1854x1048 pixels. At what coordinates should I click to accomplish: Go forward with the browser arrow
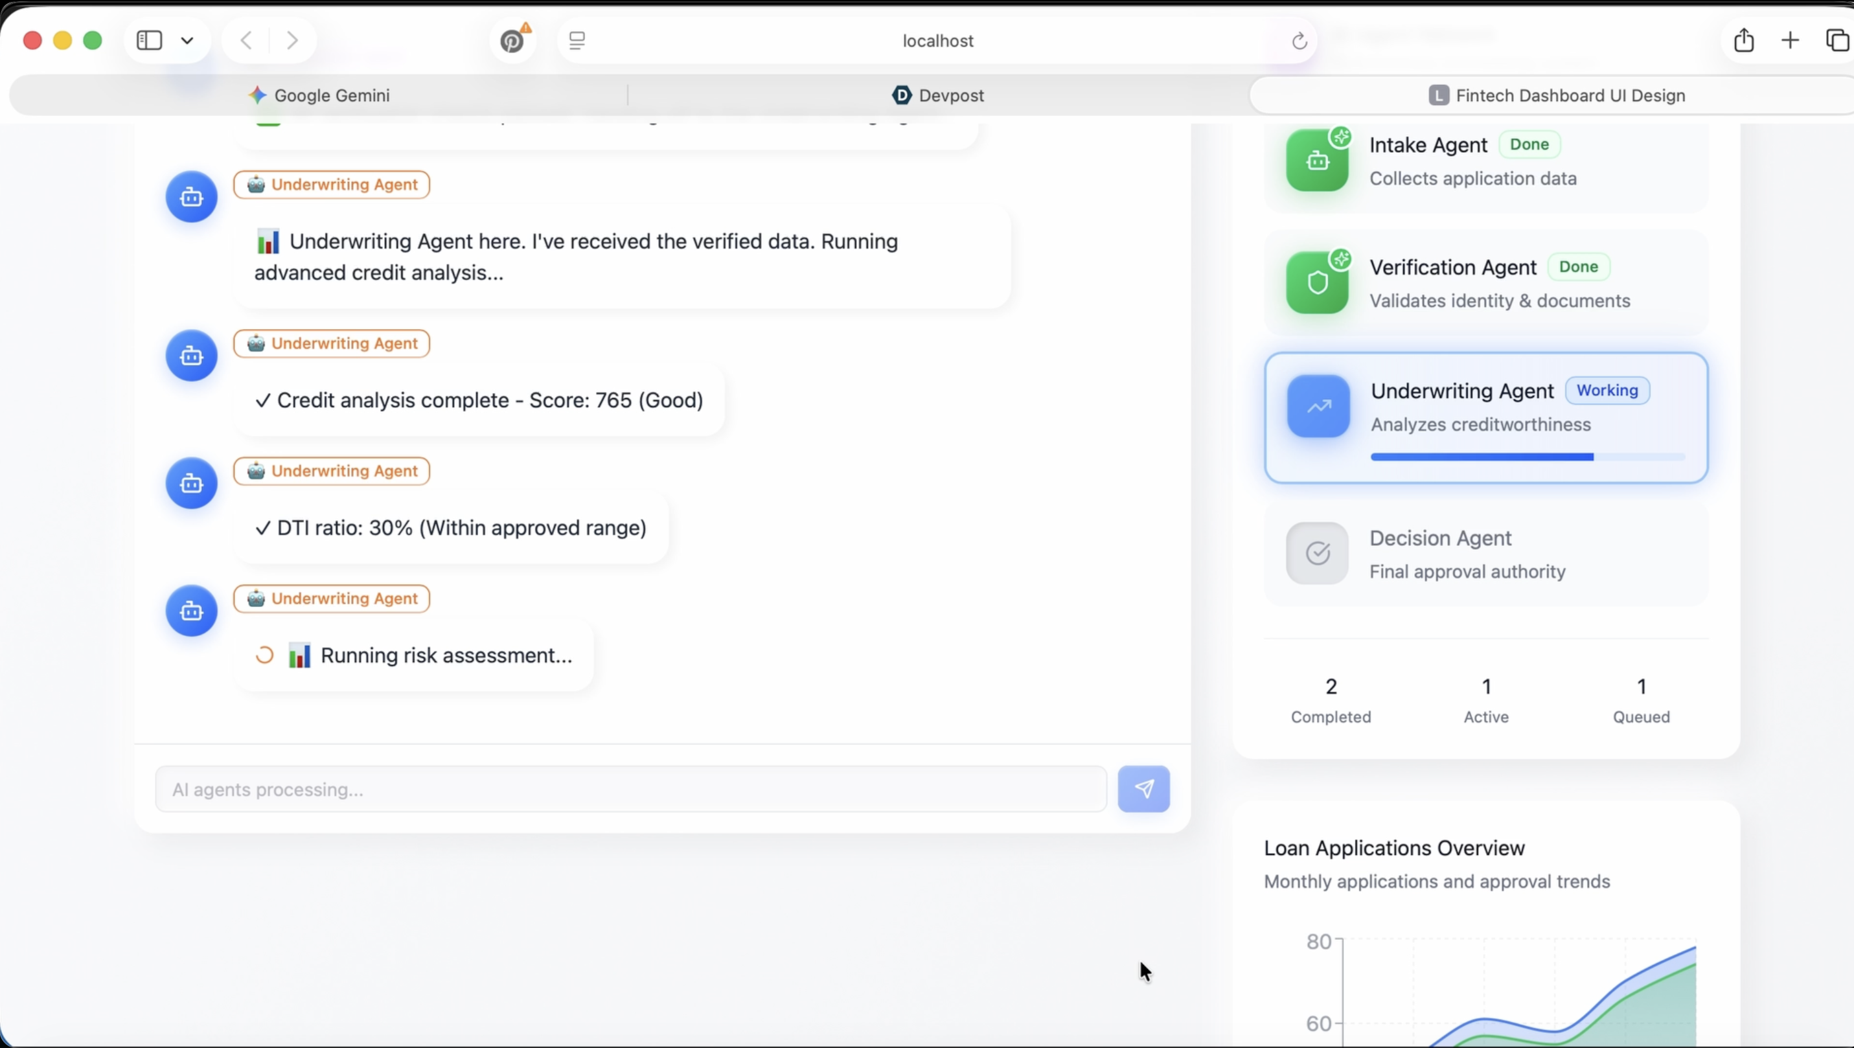coord(292,40)
